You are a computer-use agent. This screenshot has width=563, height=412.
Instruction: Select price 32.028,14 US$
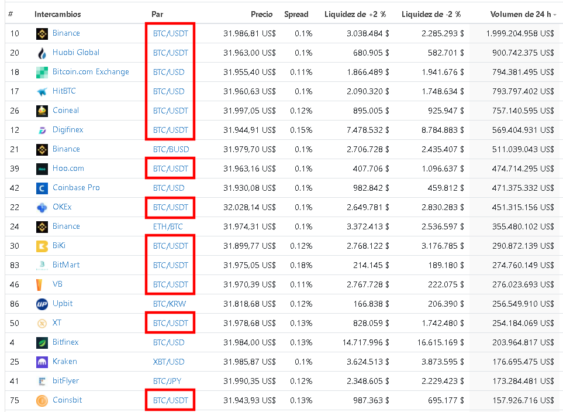(x=250, y=207)
